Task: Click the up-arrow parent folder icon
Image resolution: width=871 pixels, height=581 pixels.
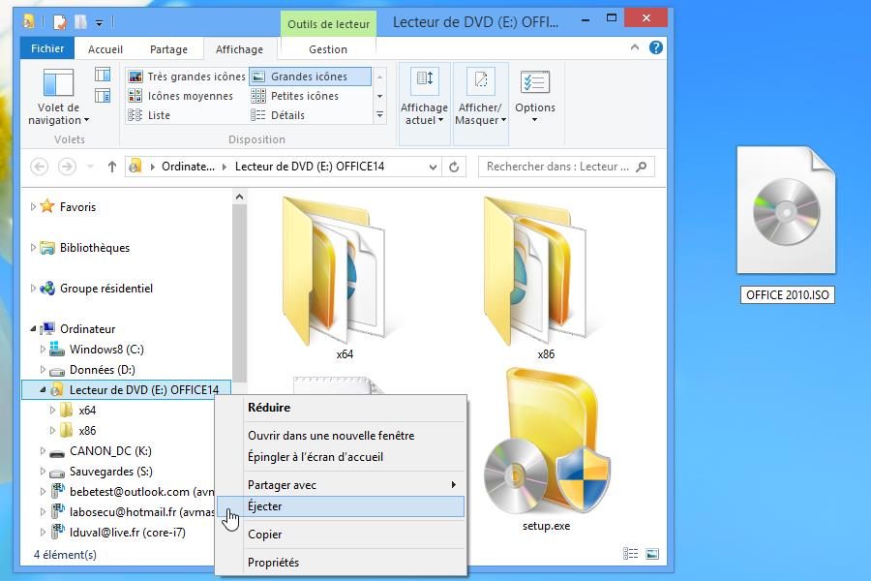Action: [112, 167]
